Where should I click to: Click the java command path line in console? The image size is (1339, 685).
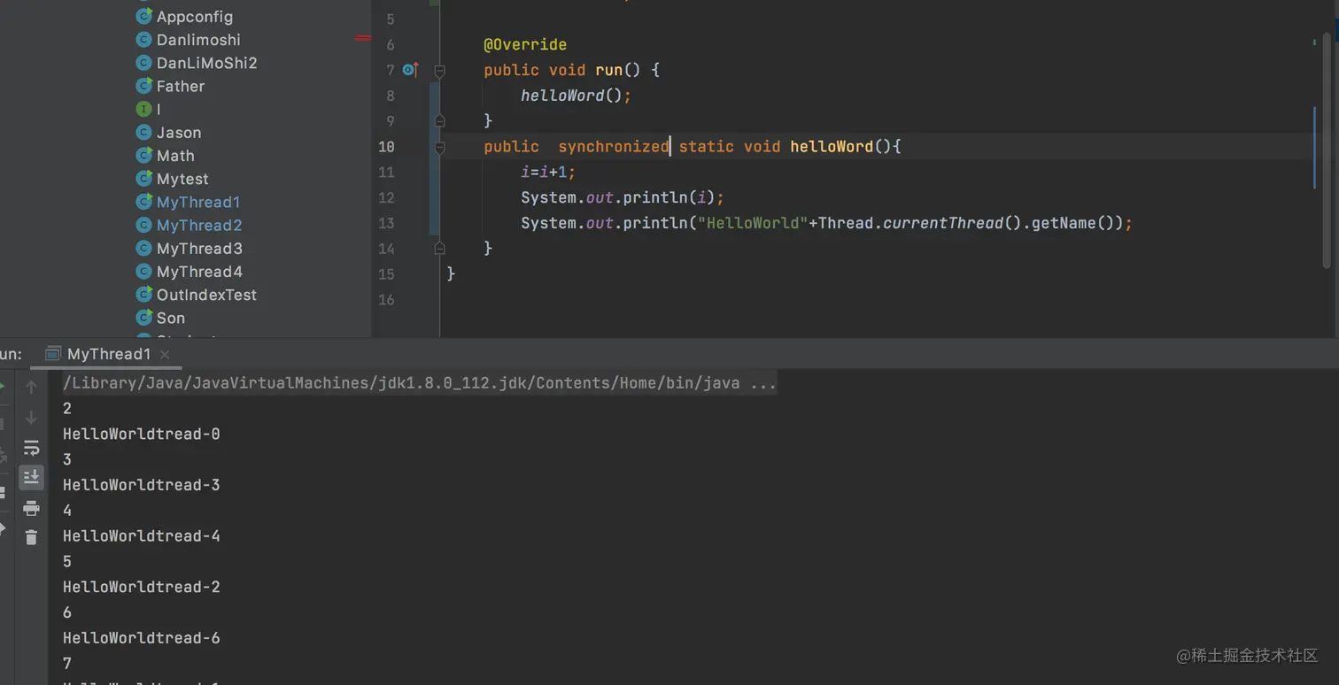pyautogui.click(x=419, y=383)
